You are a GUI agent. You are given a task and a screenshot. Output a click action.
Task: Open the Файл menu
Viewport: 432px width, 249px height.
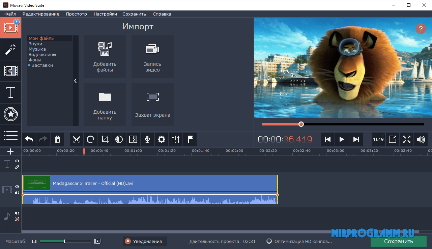(10, 14)
